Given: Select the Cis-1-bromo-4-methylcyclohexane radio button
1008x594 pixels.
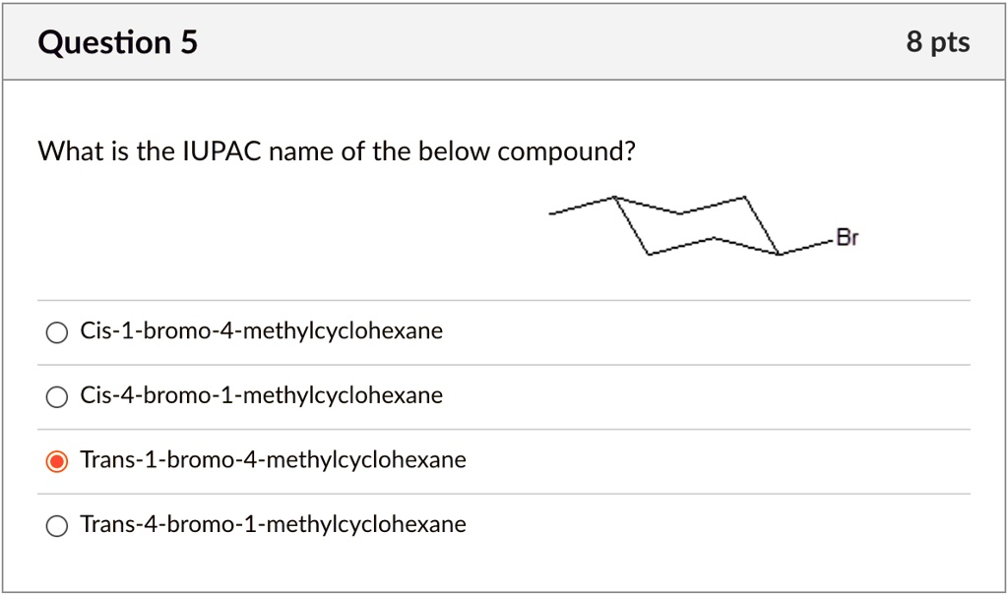Looking at the screenshot, I should 56,331.
